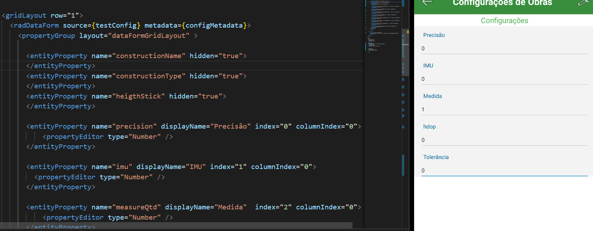Click the gridLayout opening tag line

(x=42, y=15)
